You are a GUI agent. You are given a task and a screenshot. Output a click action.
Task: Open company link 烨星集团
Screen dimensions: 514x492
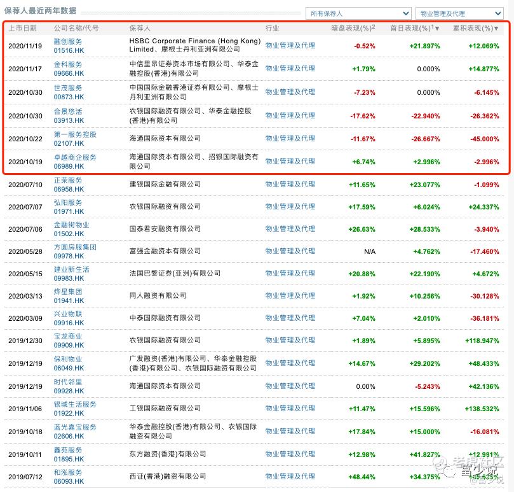pos(68,292)
